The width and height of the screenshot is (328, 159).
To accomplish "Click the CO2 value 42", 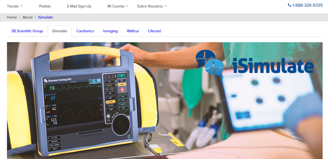I will [54, 109].
